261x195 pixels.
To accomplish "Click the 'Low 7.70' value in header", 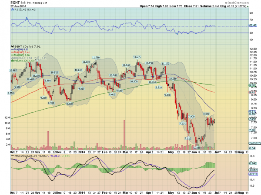I will click(x=176, y=6).
